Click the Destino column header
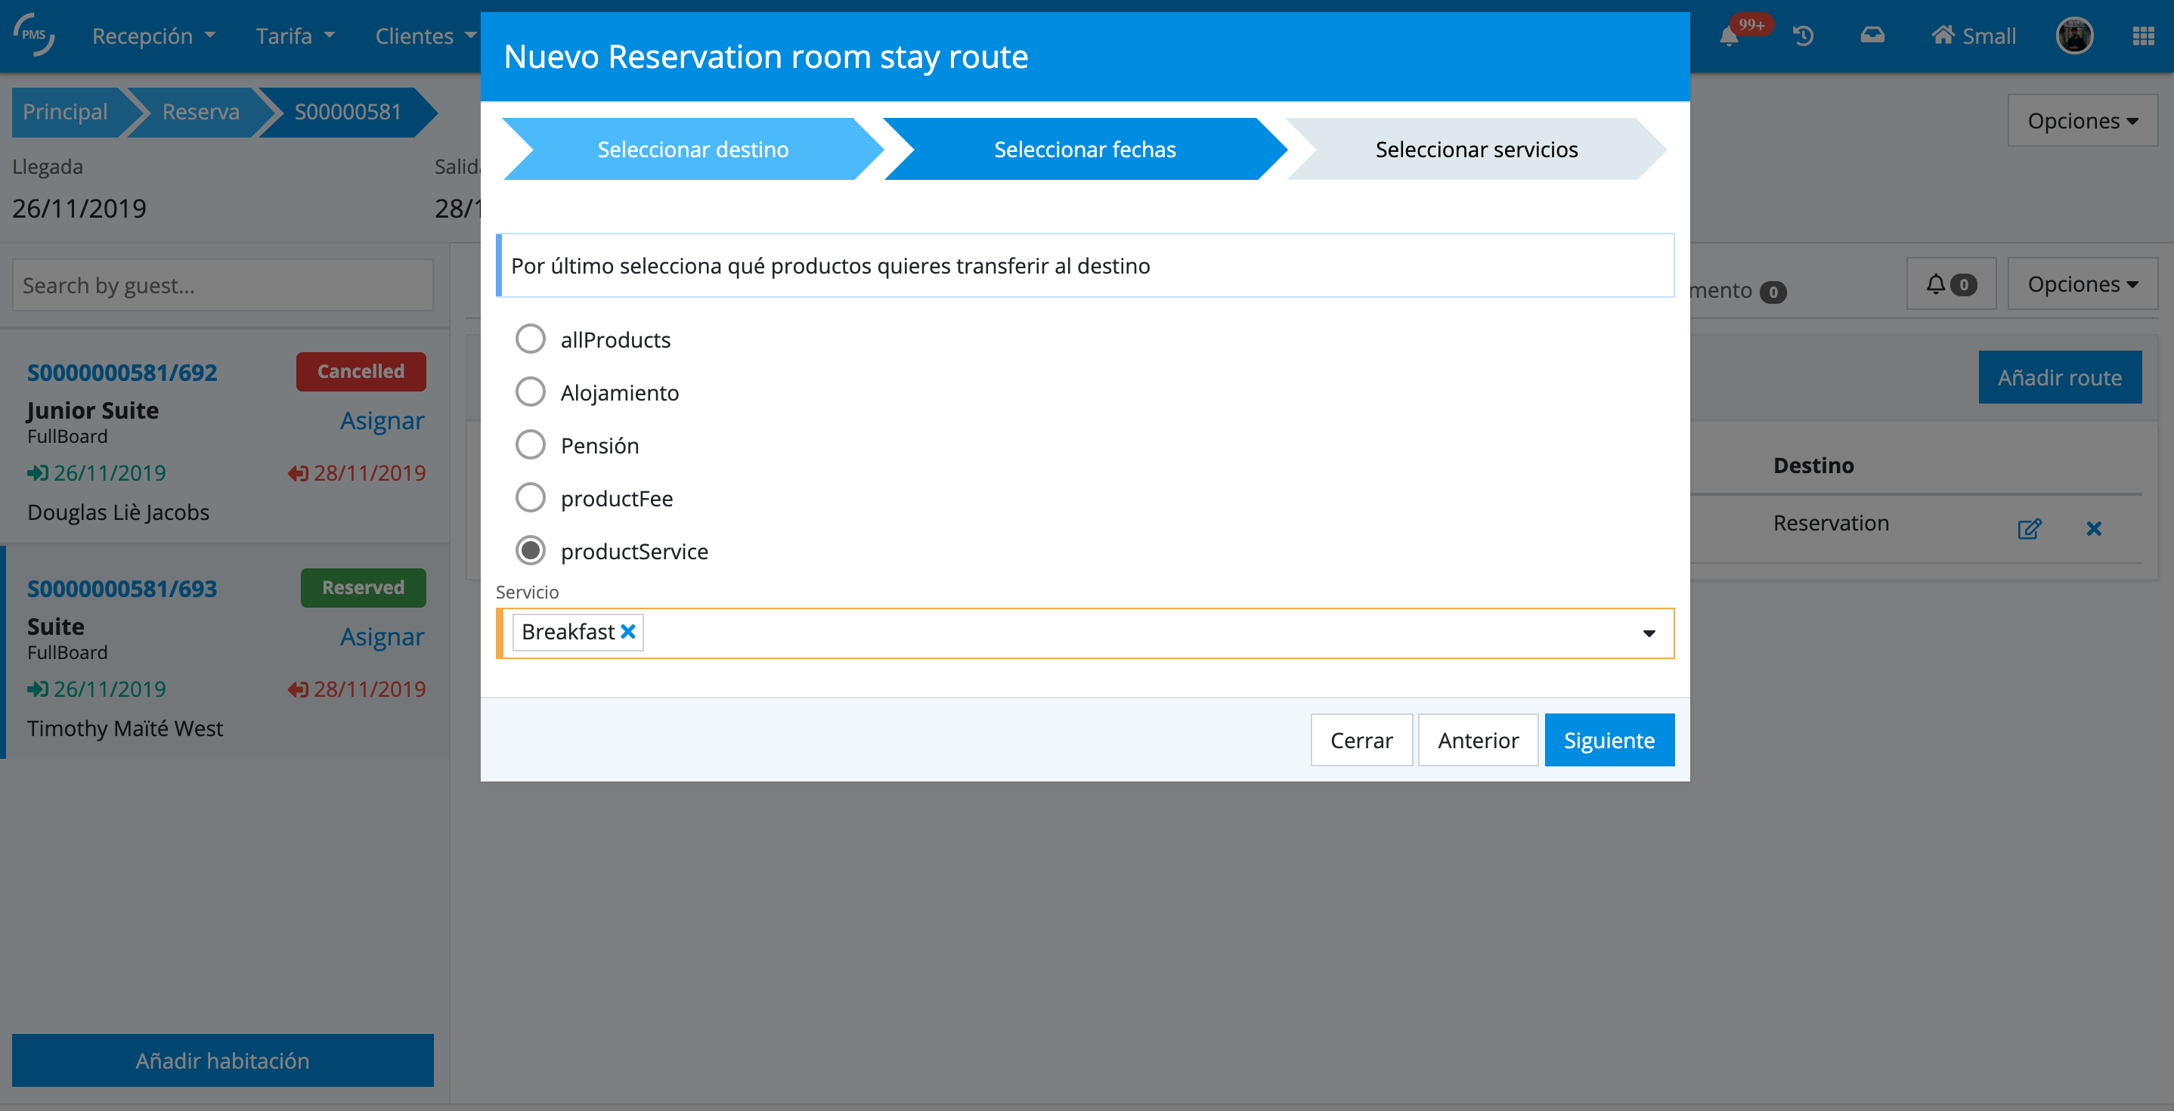Image resolution: width=2174 pixels, height=1111 pixels. coord(1813,466)
